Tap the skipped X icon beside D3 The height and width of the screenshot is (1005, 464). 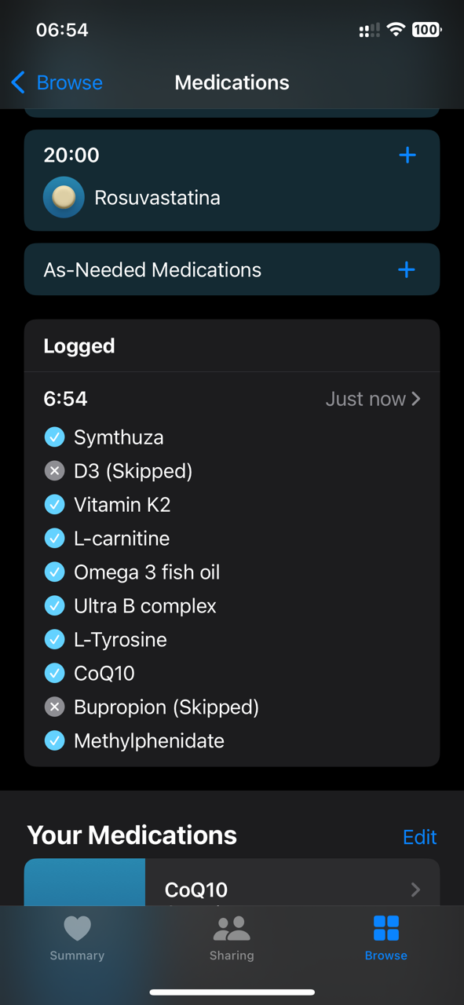click(x=54, y=471)
